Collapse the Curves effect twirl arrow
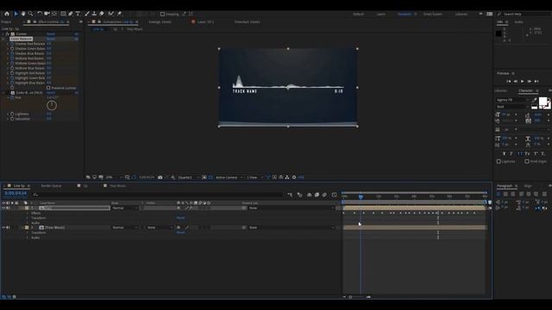The height and width of the screenshot is (310, 552). point(3,34)
